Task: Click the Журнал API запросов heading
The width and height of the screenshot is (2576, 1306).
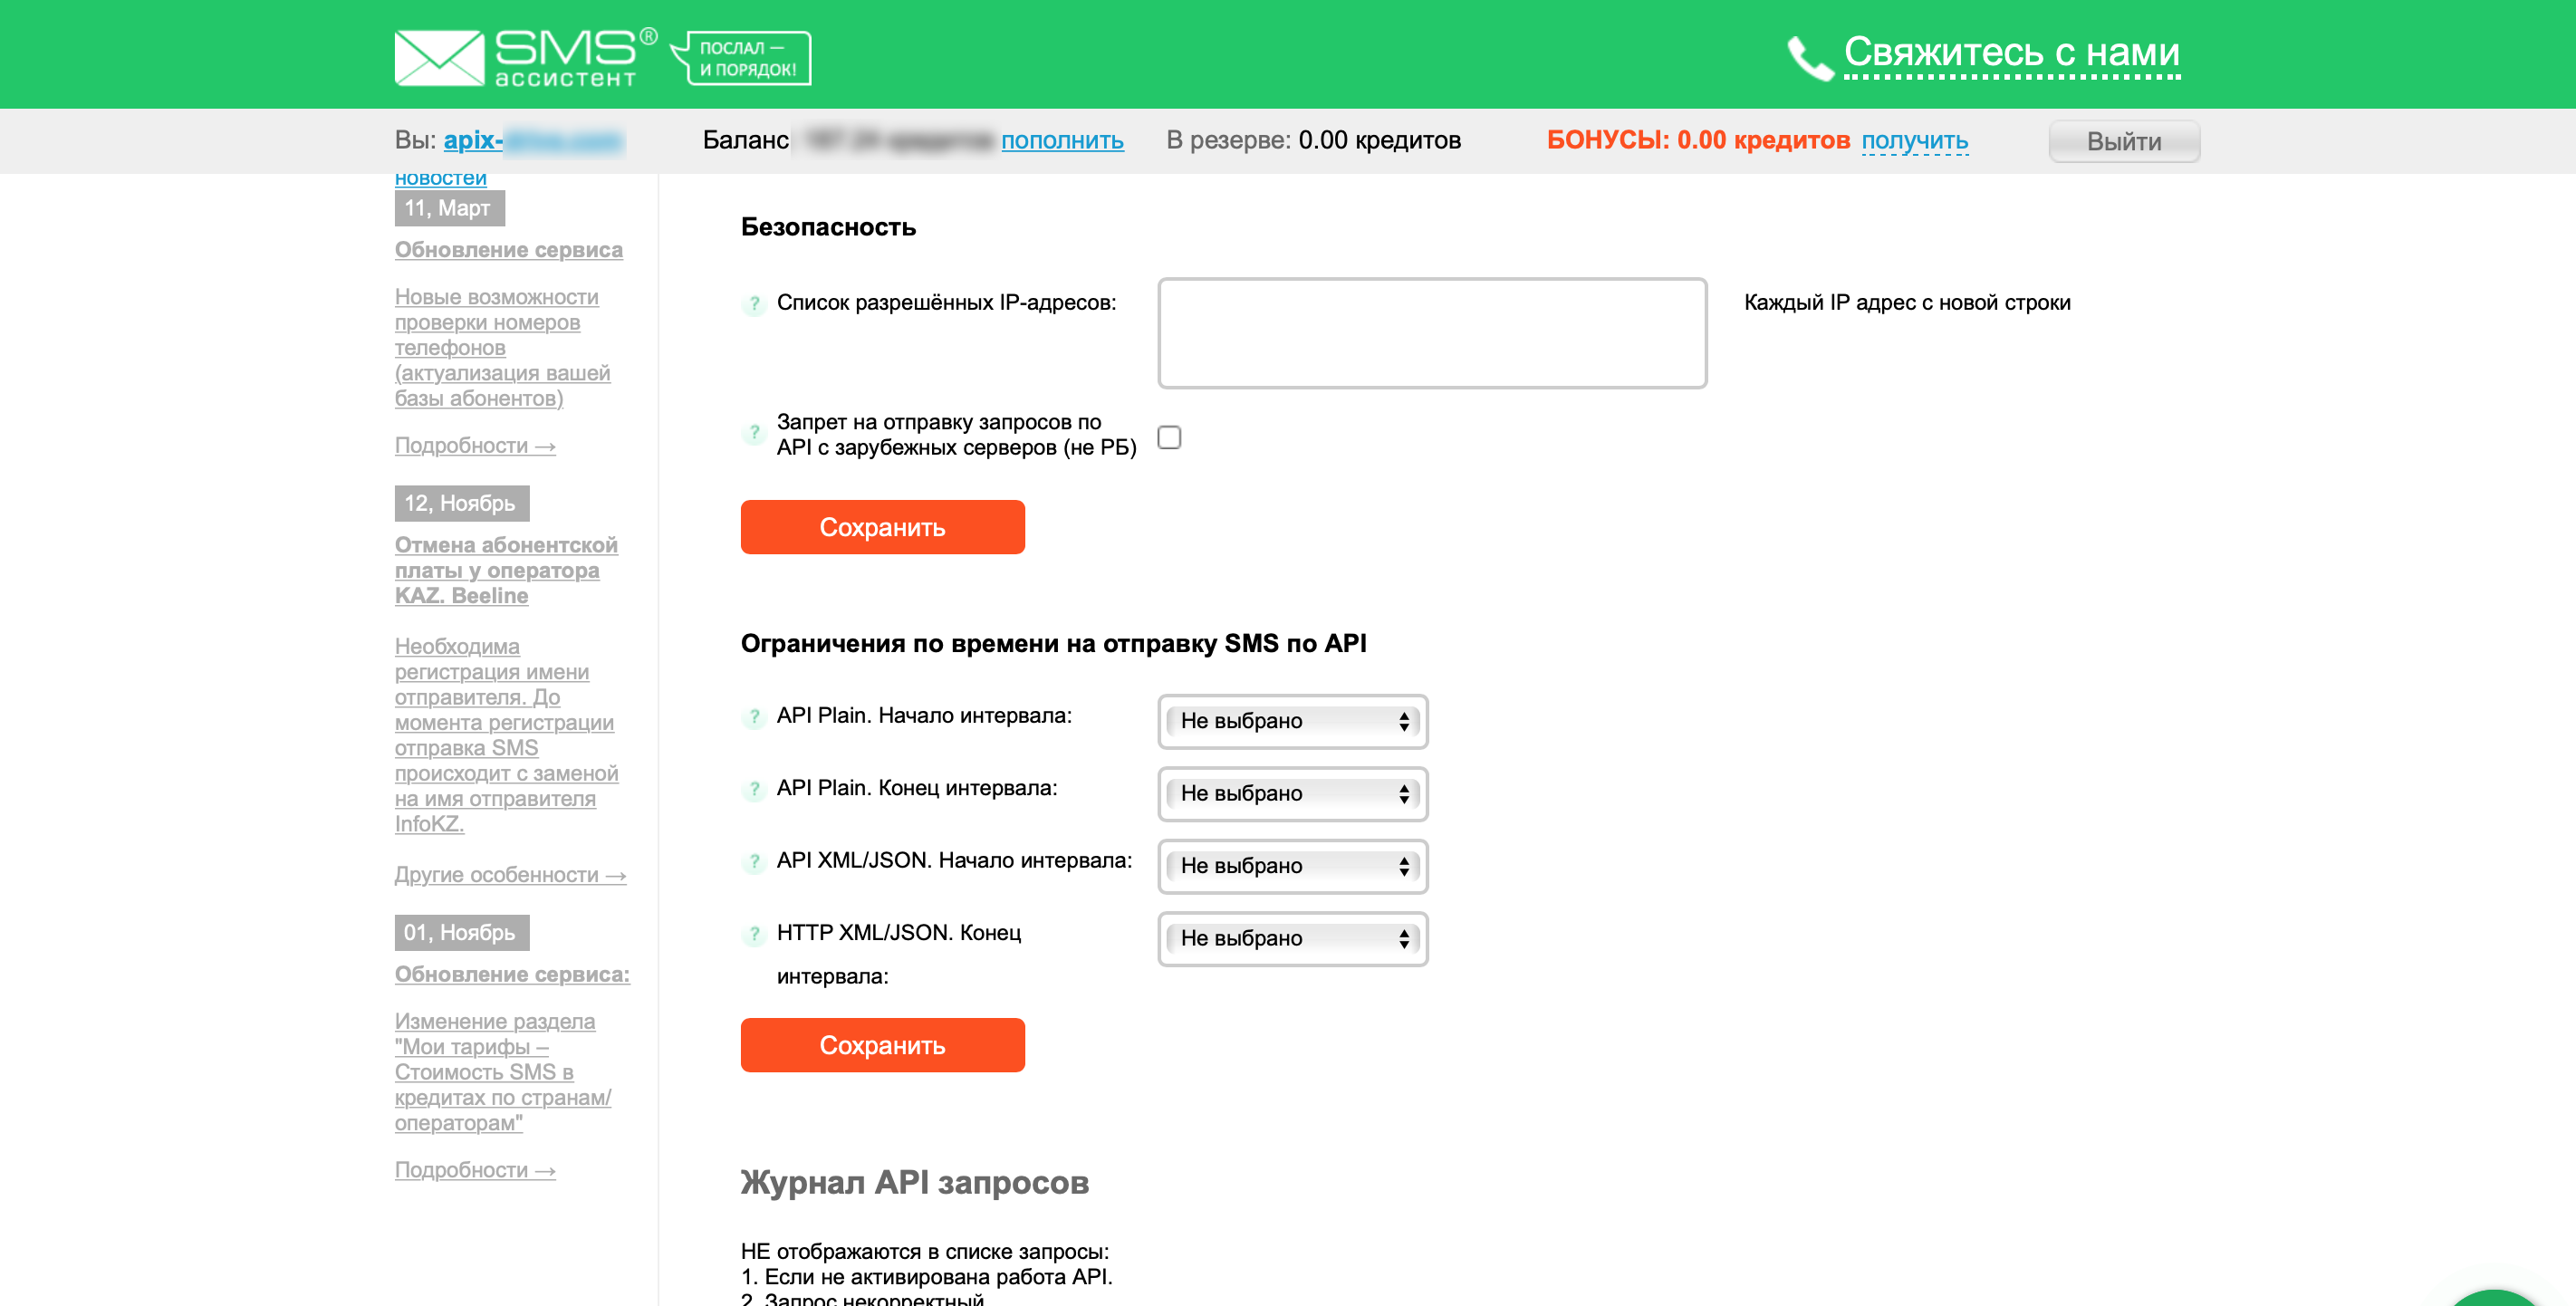Action: click(x=914, y=1182)
